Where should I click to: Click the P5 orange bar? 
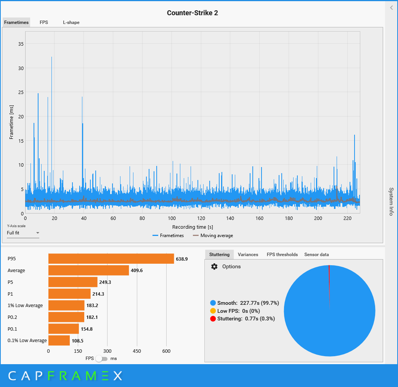click(73, 282)
